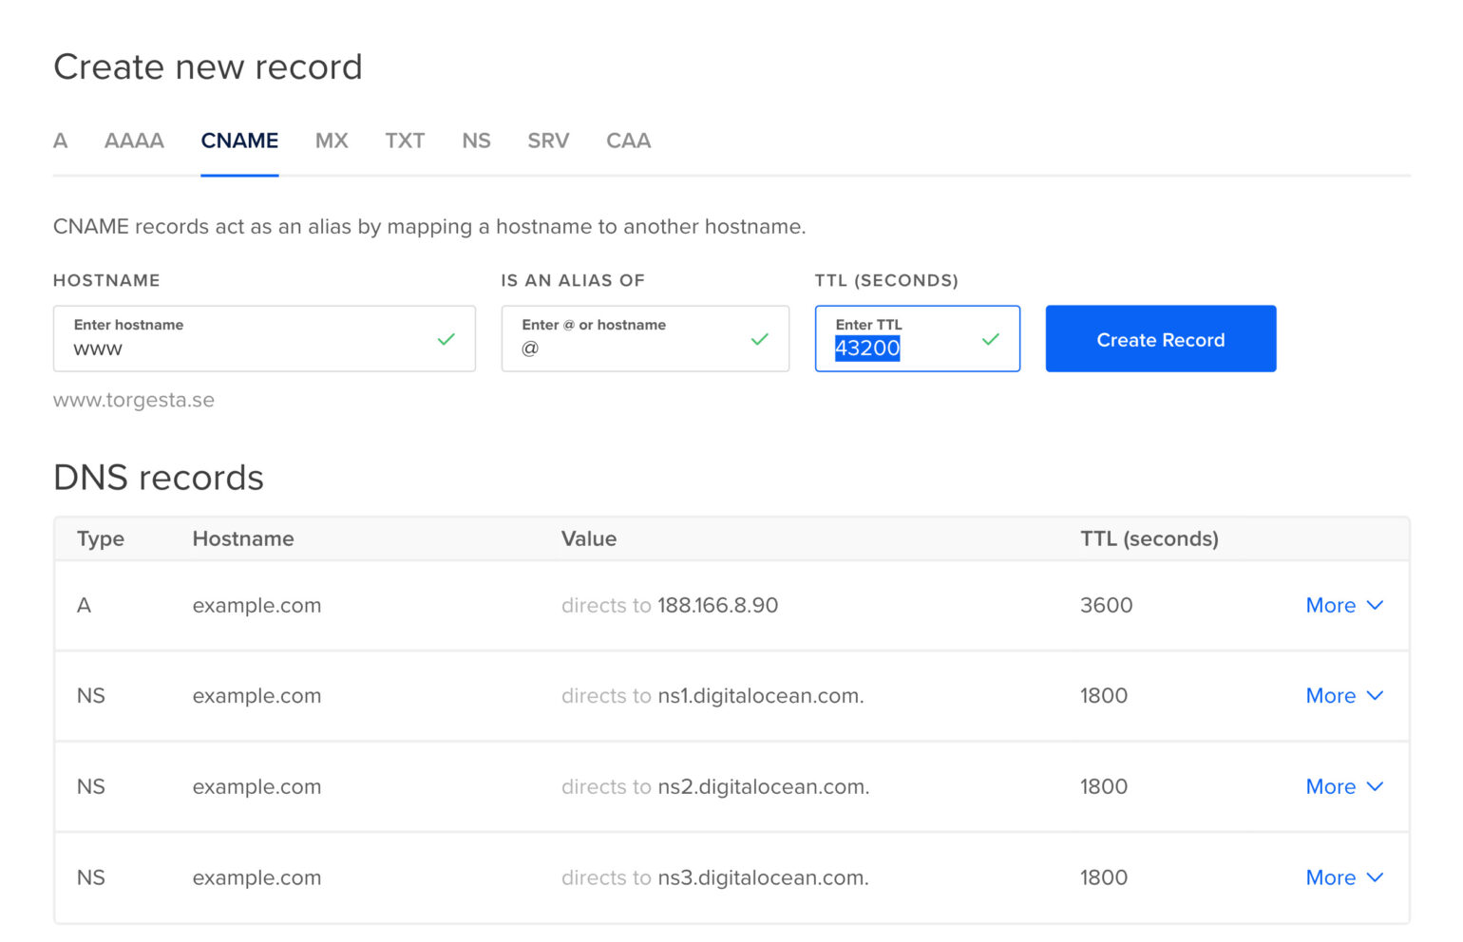
Task: Click the Type column header
Action: pos(101,539)
